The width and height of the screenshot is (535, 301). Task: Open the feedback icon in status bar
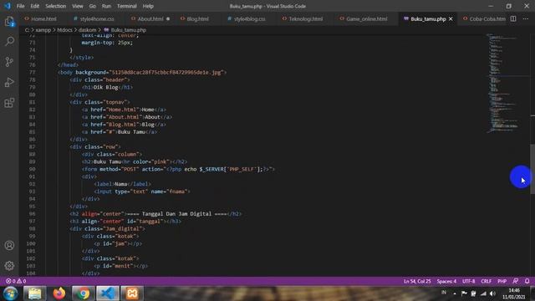coord(516,281)
